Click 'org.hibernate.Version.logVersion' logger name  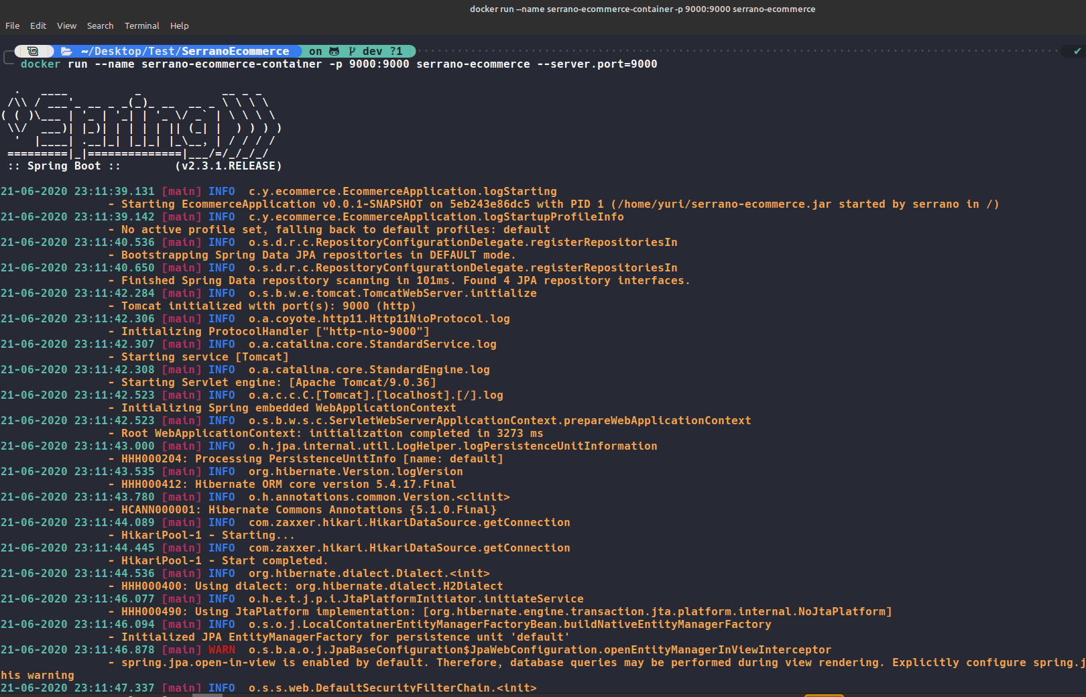(x=356, y=471)
